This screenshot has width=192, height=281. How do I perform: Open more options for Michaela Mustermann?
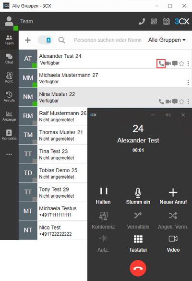click(188, 82)
